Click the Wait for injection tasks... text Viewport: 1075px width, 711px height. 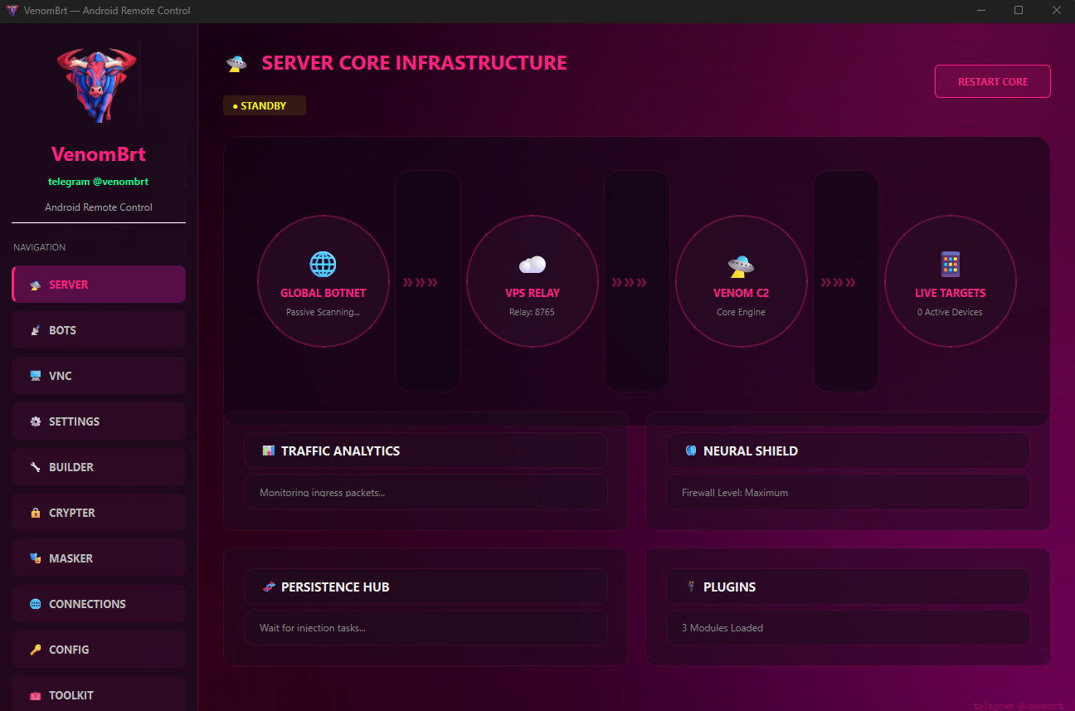313,628
